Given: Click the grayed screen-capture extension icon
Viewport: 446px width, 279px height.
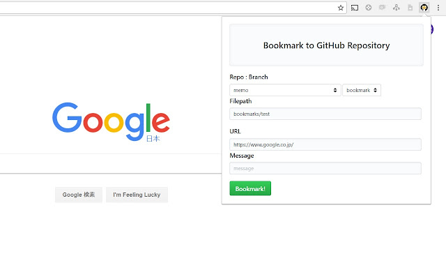Looking at the screenshot, I should [x=382, y=8].
